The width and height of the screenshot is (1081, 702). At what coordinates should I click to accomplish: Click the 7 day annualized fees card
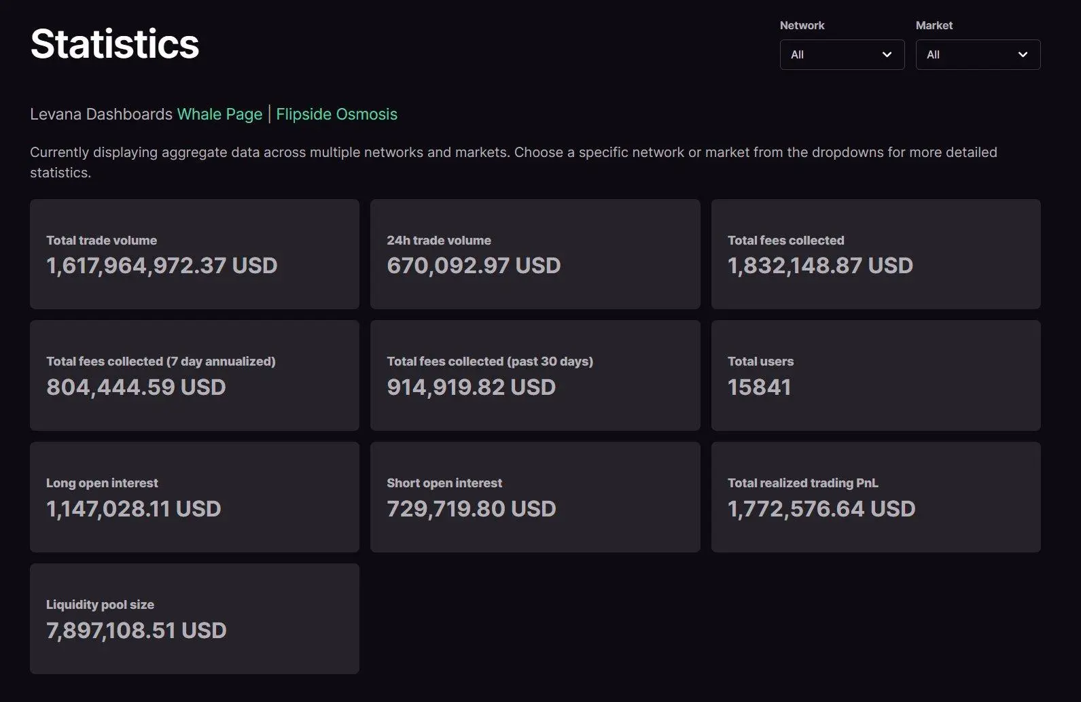pyautogui.click(x=194, y=375)
